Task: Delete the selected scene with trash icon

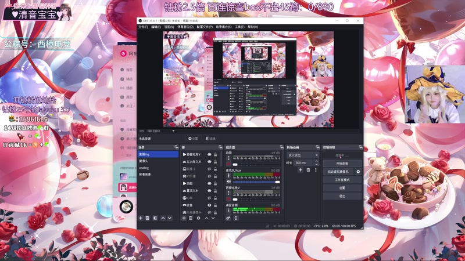Action: click(x=148, y=218)
